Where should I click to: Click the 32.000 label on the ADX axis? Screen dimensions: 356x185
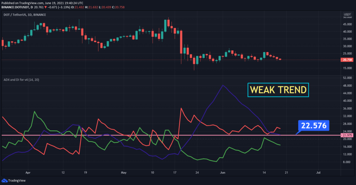pos(347,116)
